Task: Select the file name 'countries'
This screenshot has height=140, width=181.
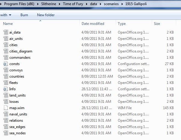Action: pos(17,76)
